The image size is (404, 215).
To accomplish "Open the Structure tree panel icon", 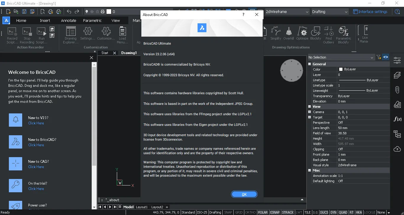I will [x=397, y=134].
